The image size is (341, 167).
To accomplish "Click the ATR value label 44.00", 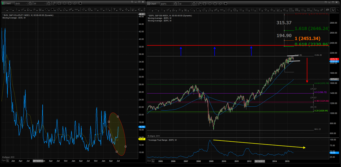I will coord(334,153).
